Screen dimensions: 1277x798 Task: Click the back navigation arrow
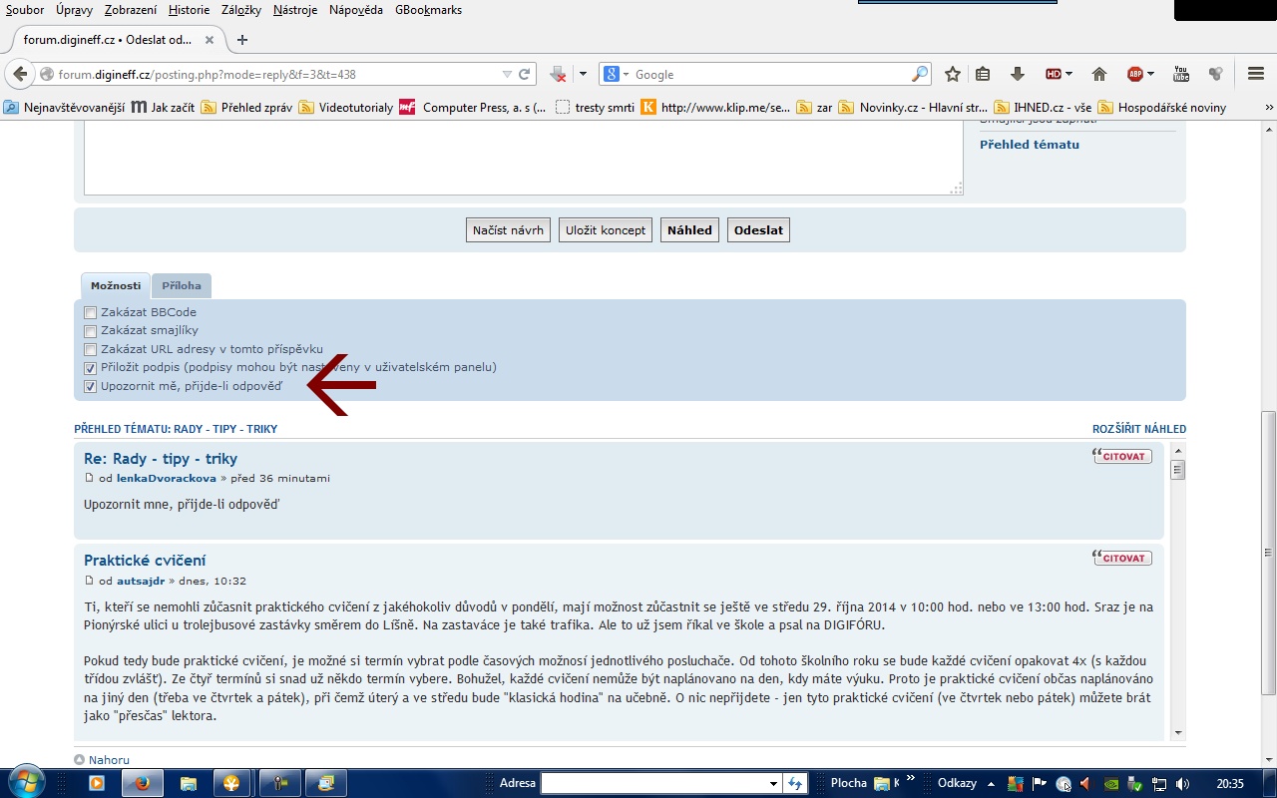pos(21,74)
